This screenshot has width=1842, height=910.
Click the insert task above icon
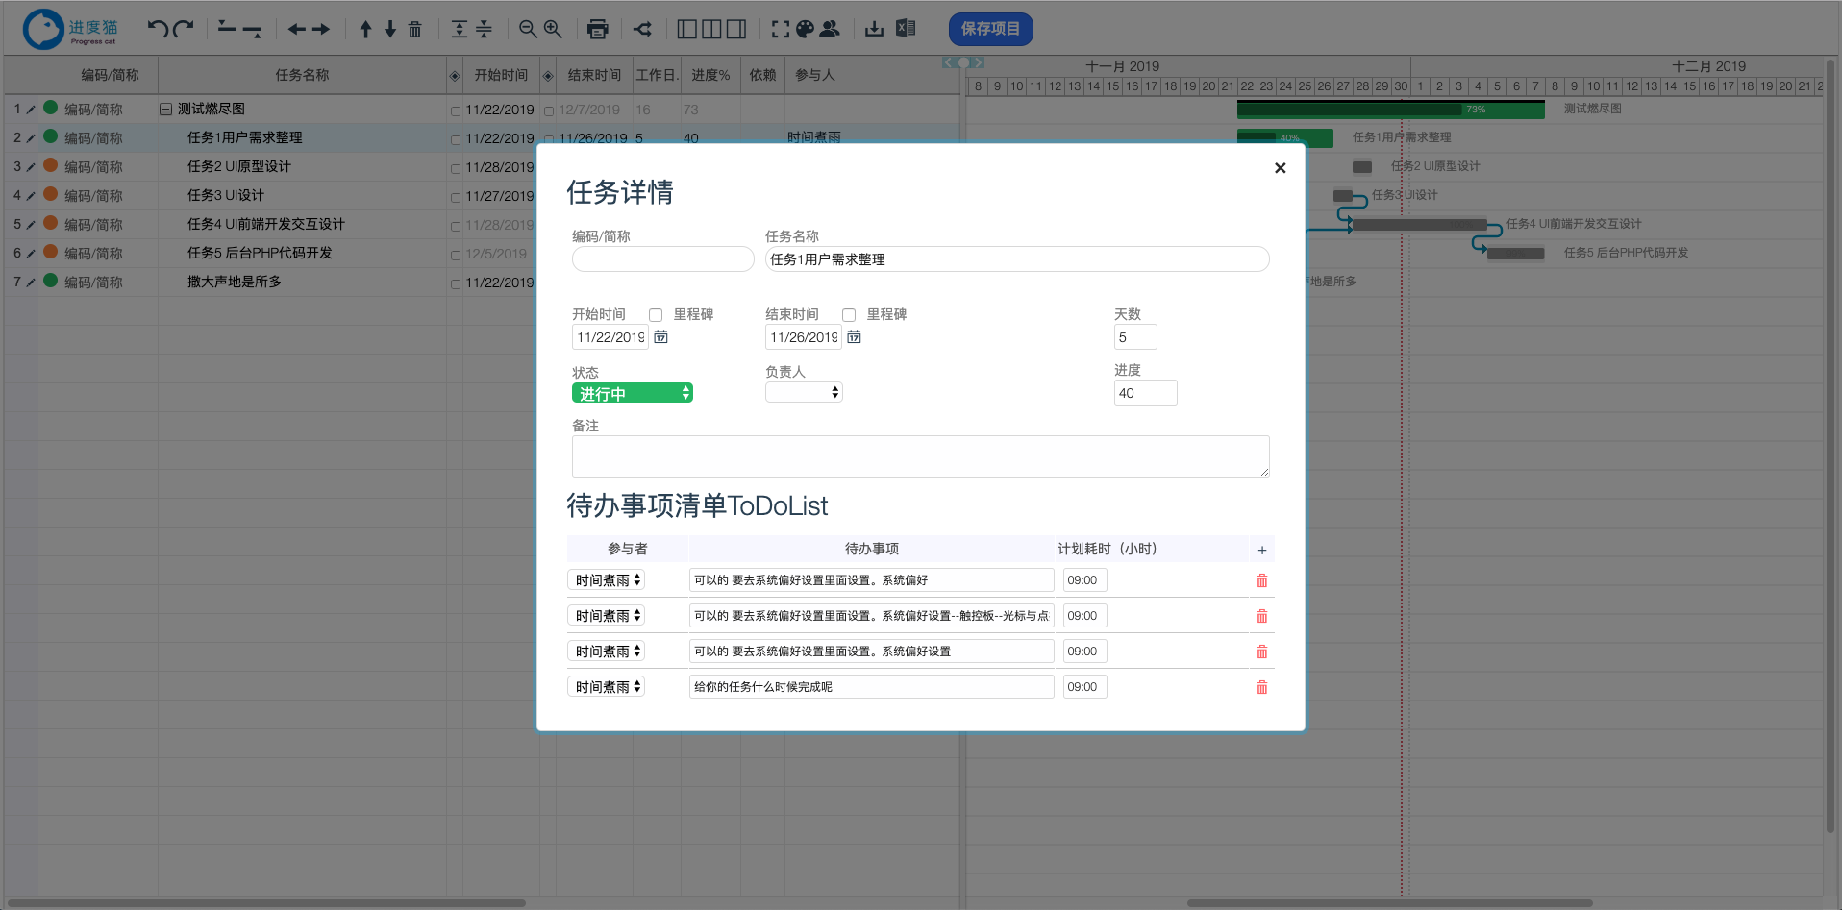[x=227, y=27]
